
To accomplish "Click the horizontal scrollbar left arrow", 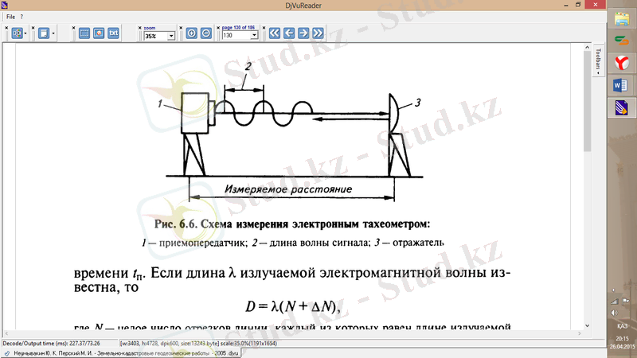I will (6, 333).
